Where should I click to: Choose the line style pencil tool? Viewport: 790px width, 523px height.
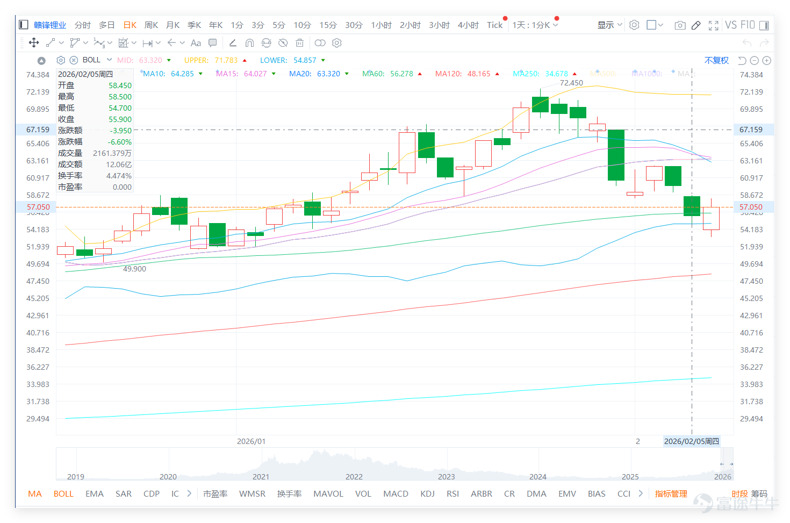click(x=233, y=42)
